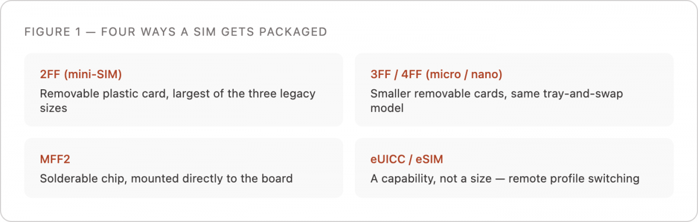
Task: Click the Figure 1 caption title
Action: point(176,32)
